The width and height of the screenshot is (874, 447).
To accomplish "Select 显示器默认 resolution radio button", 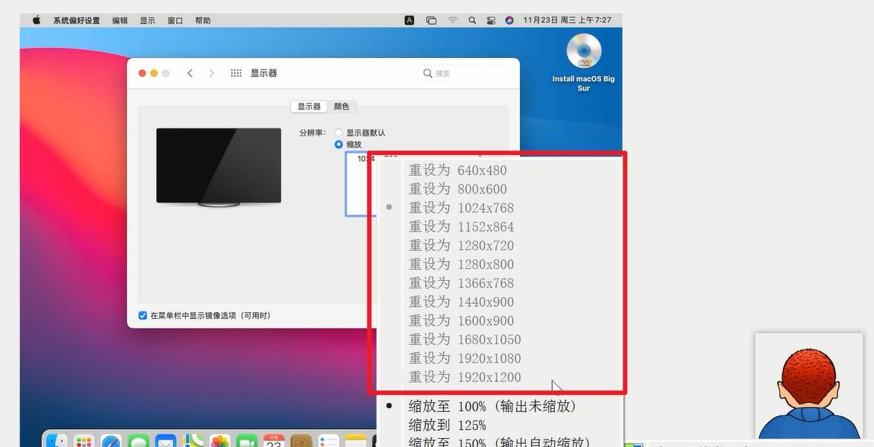I will click(x=339, y=133).
